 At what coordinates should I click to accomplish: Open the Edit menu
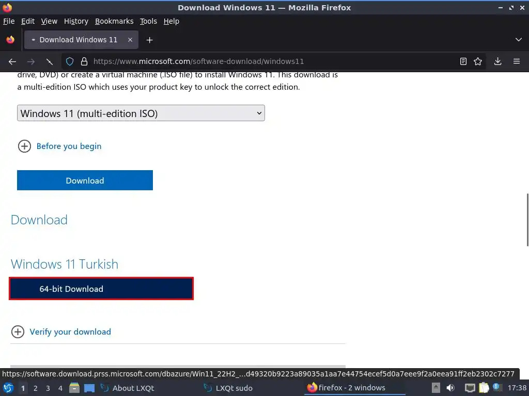click(x=28, y=21)
